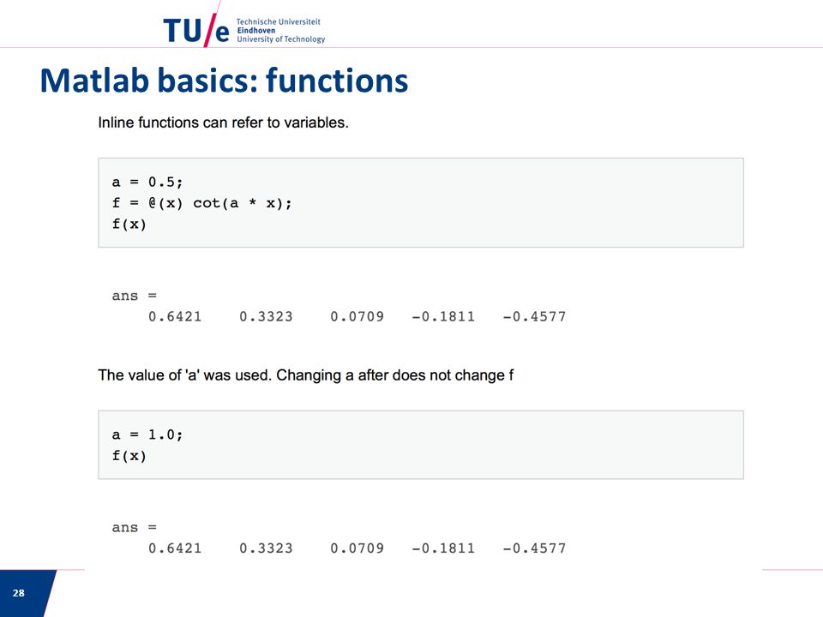Click value 0.3323 in first output
This screenshot has height=617, width=823.
coord(266,316)
